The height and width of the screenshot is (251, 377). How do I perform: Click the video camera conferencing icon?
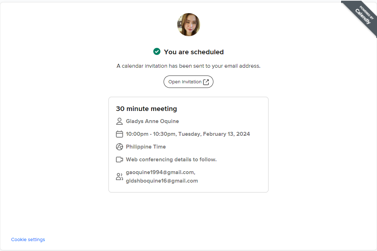pyautogui.click(x=120, y=160)
